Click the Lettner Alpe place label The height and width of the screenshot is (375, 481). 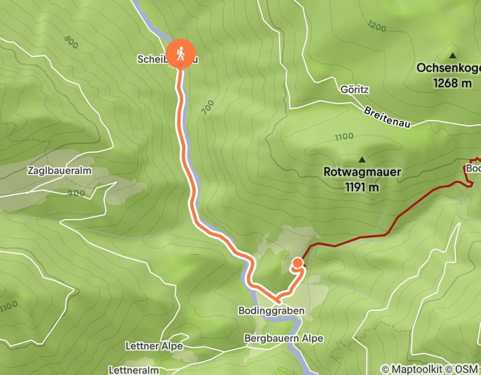(154, 346)
